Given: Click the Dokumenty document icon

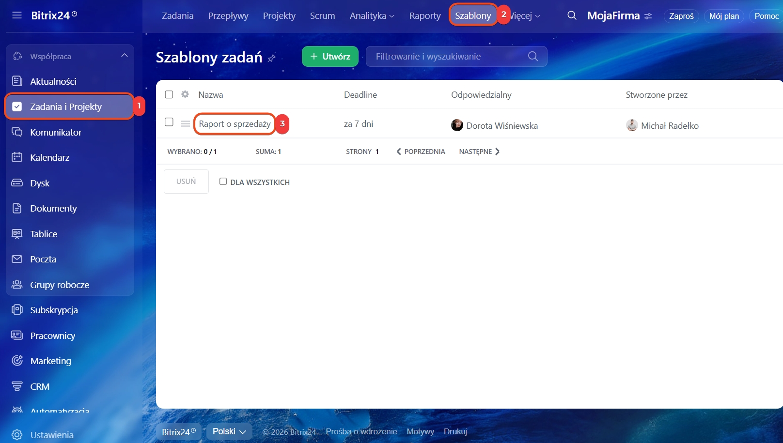Looking at the screenshot, I should (17, 208).
